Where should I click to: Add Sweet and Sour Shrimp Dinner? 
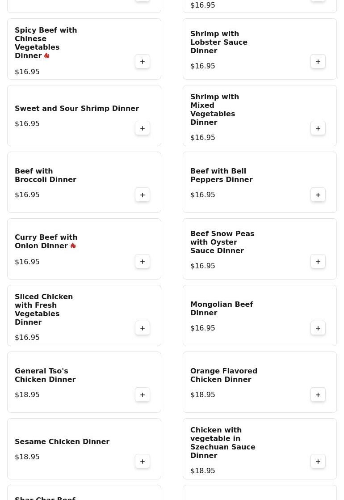pyautogui.click(x=143, y=128)
